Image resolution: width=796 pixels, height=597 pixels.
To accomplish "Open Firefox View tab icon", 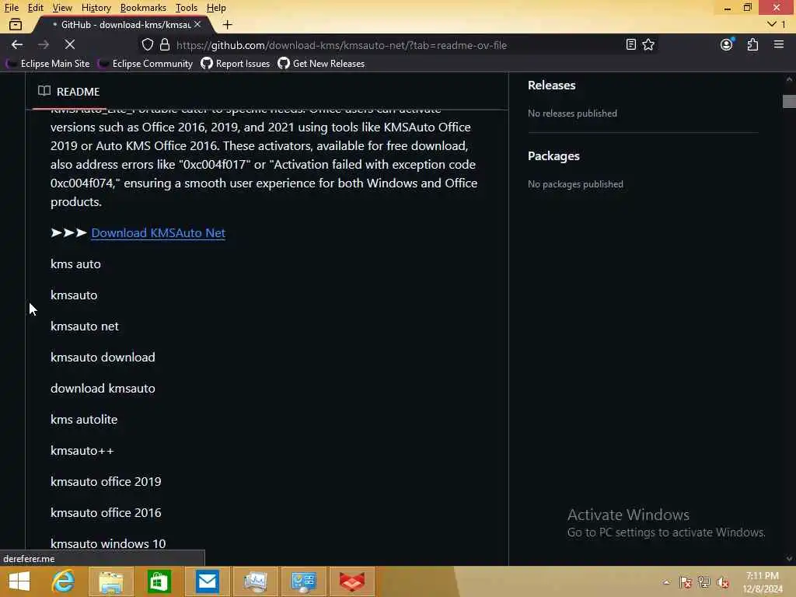I will tap(16, 24).
